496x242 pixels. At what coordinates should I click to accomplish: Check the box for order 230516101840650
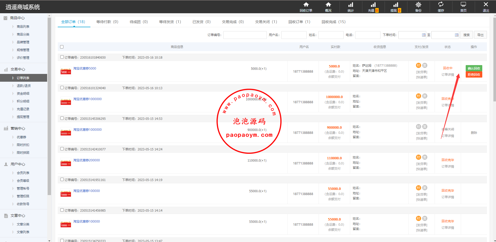62,57
